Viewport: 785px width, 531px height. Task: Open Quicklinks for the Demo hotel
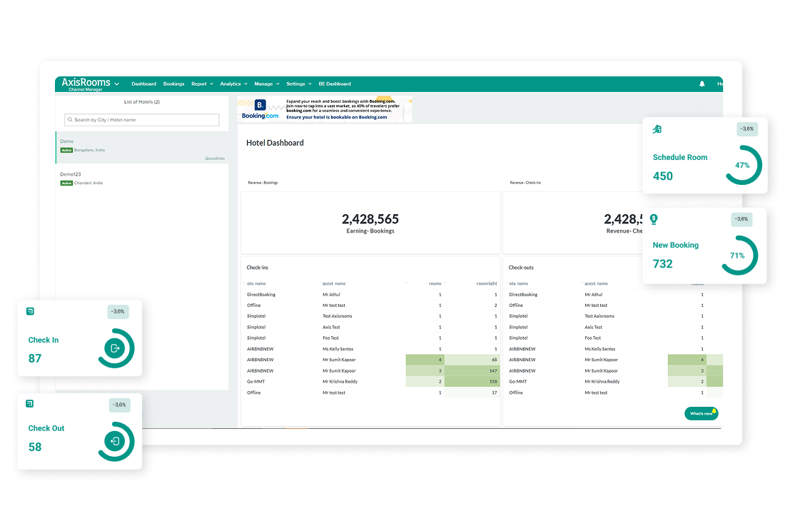point(215,158)
